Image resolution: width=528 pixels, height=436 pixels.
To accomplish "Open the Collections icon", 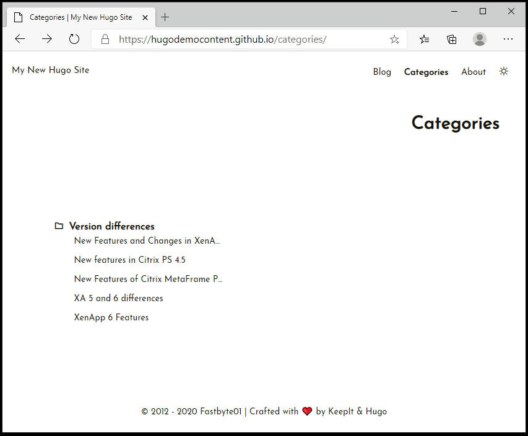I will click(x=452, y=39).
